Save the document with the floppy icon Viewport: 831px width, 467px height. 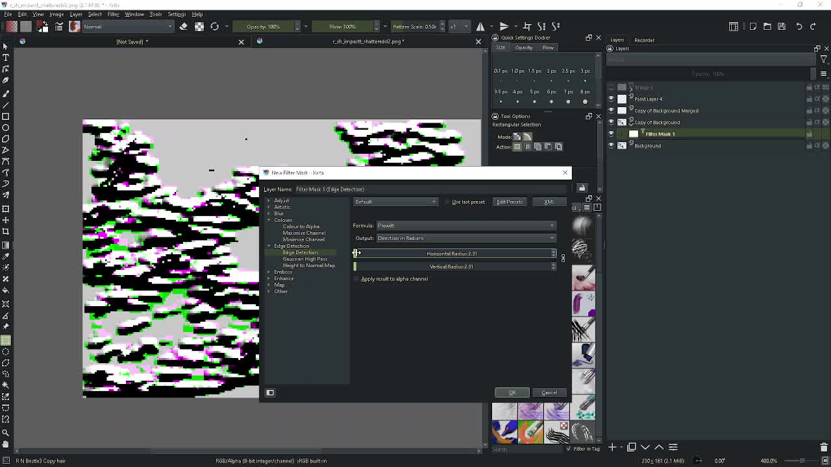click(x=782, y=27)
